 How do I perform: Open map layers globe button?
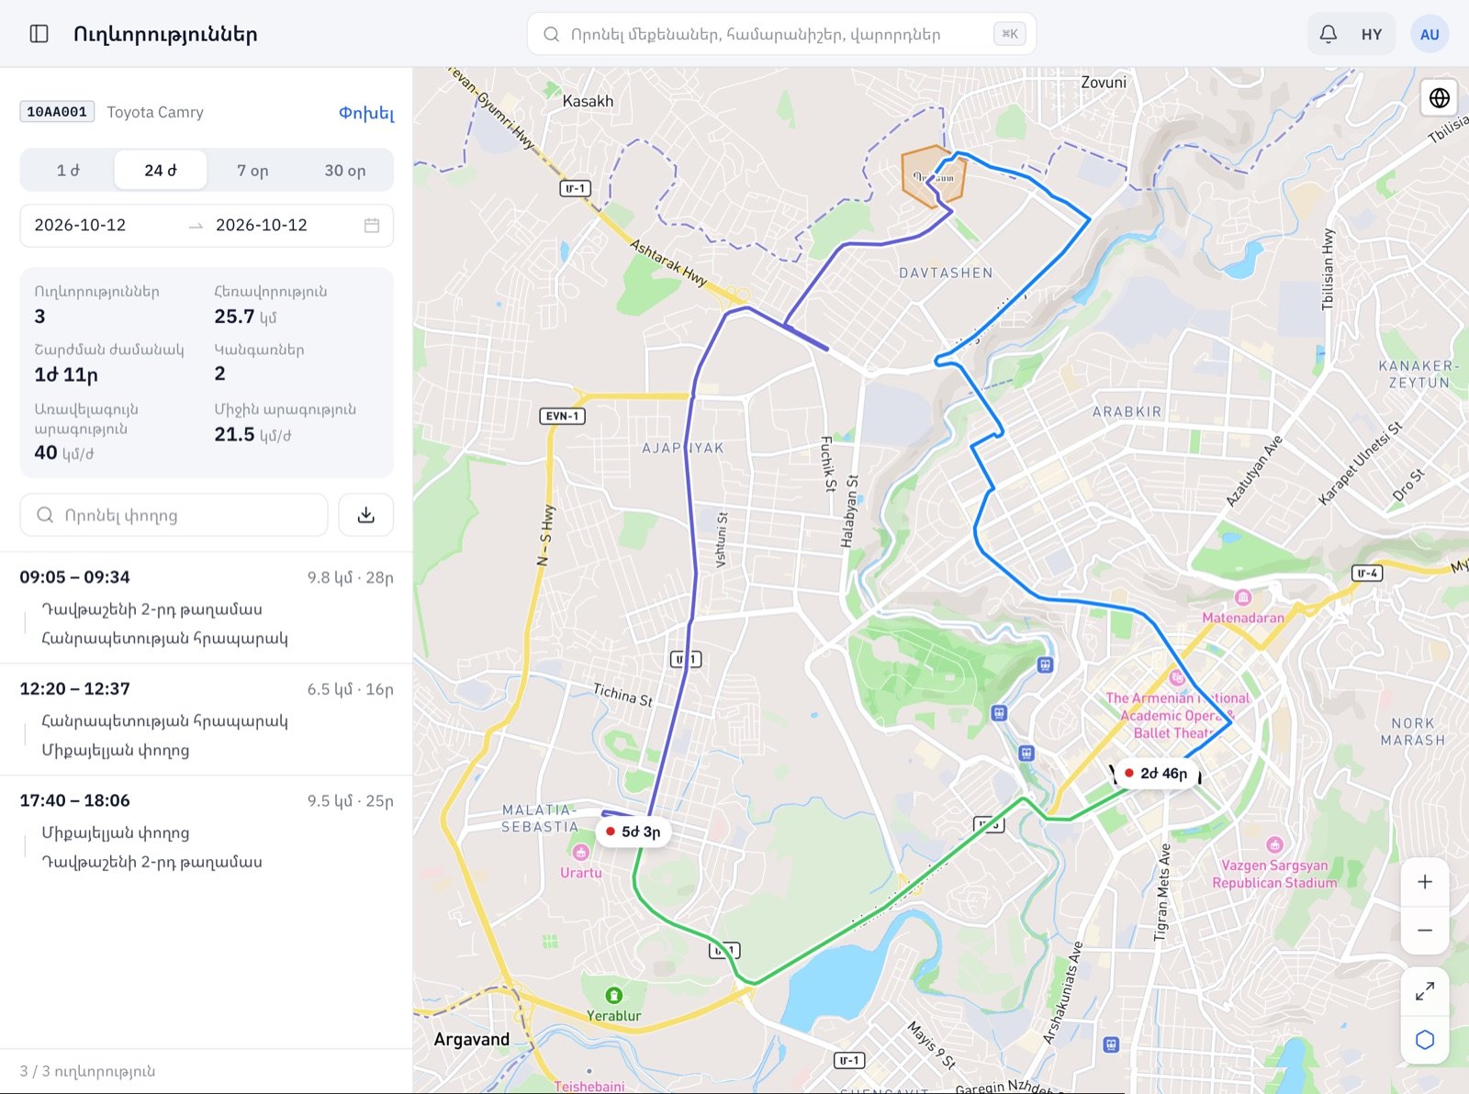click(1439, 97)
